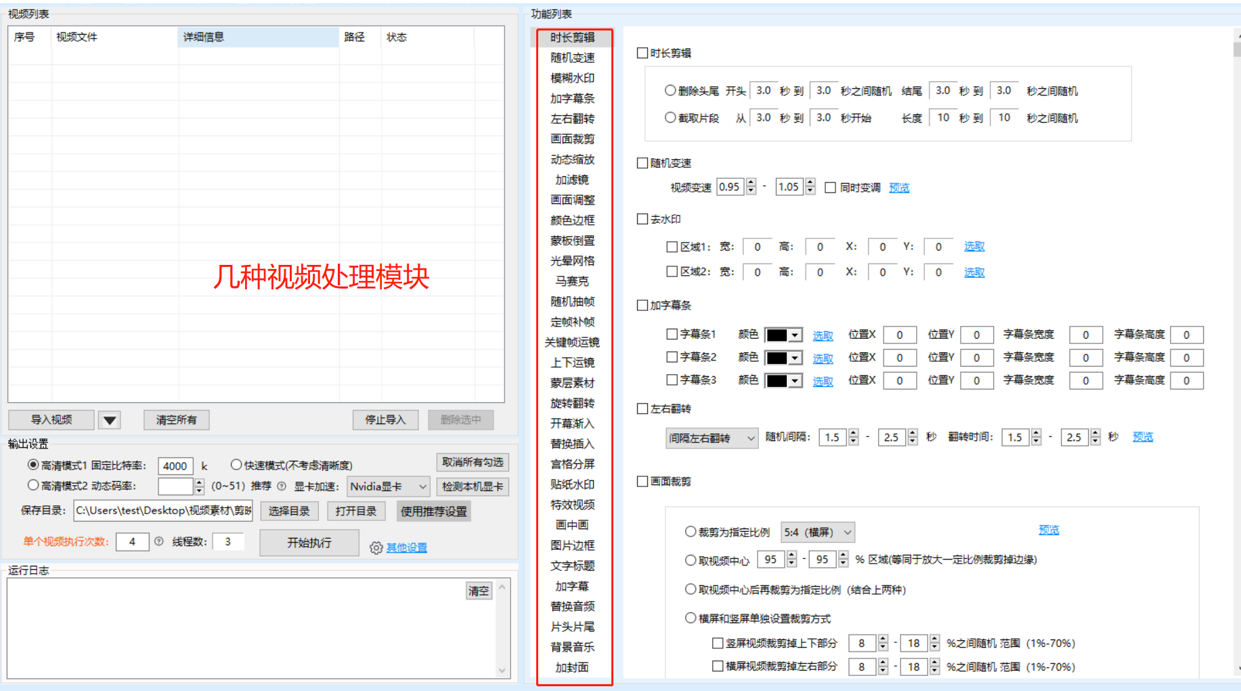
Task: Enable the 随机变速 checkbox
Action: click(643, 163)
